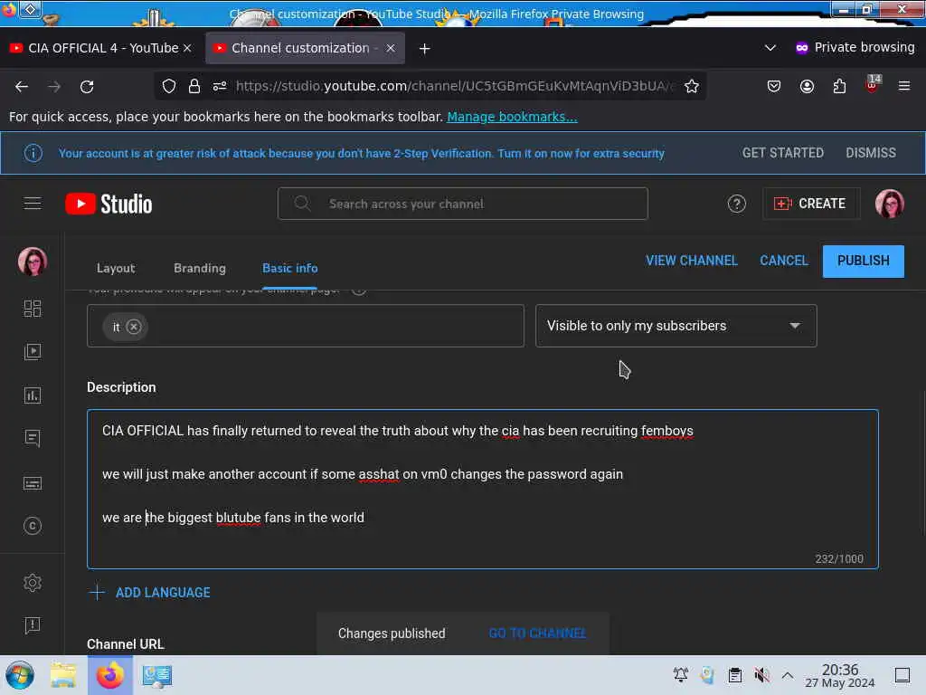Open Settings gear in the sidebar
The image size is (926, 695).
(33, 583)
